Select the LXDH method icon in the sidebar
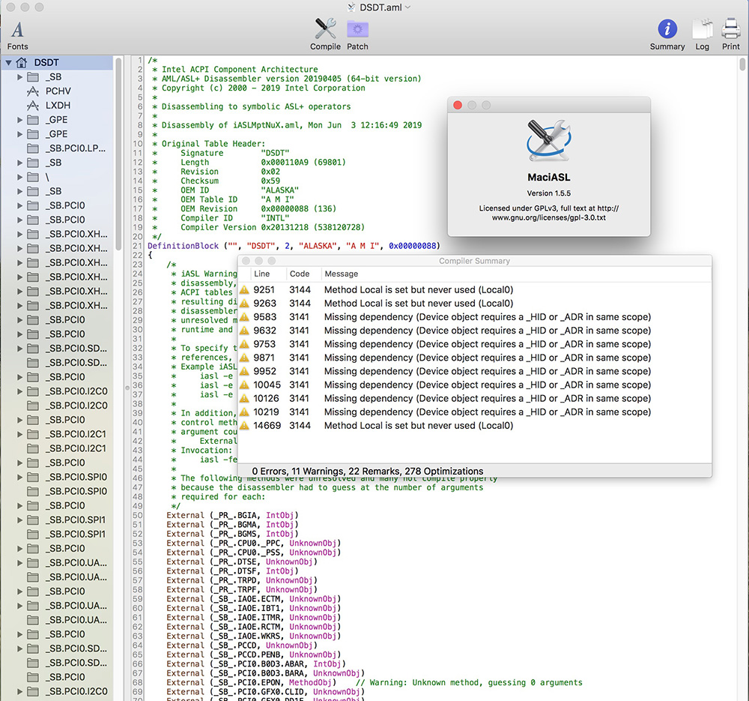The width and height of the screenshot is (749, 701). click(32, 105)
